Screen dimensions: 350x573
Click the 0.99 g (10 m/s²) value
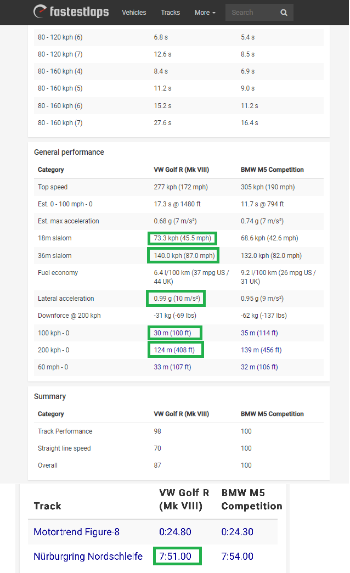click(x=177, y=298)
